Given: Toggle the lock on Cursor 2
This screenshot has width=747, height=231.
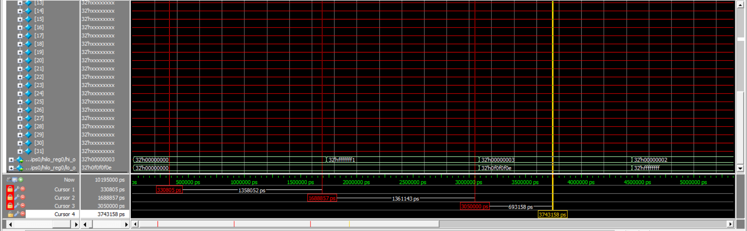Looking at the screenshot, I should pyautogui.click(x=10, y=198).
